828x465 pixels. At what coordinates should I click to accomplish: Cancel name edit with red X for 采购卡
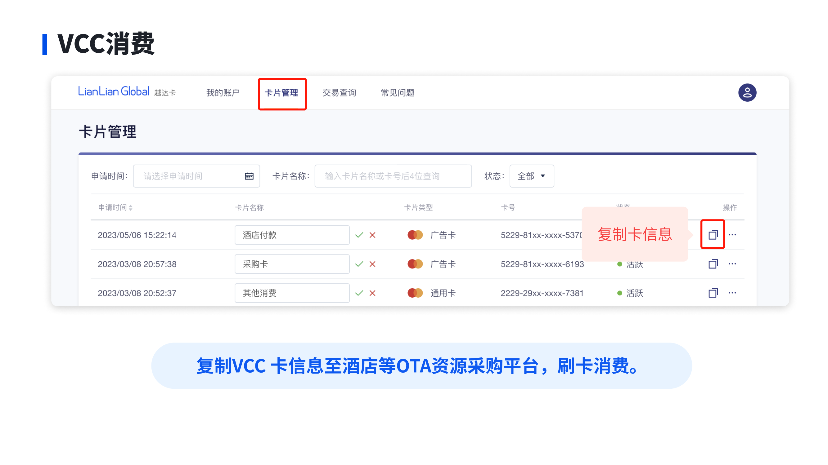372,264
